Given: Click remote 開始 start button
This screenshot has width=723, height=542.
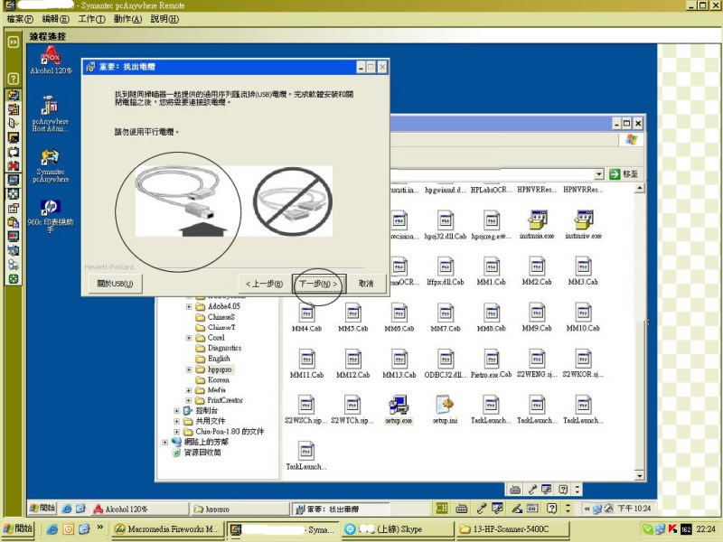Looking at the screenshot, I should [x=42, y=509].
